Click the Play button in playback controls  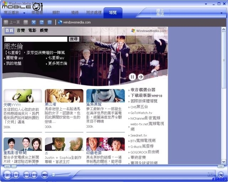[7, 174]
